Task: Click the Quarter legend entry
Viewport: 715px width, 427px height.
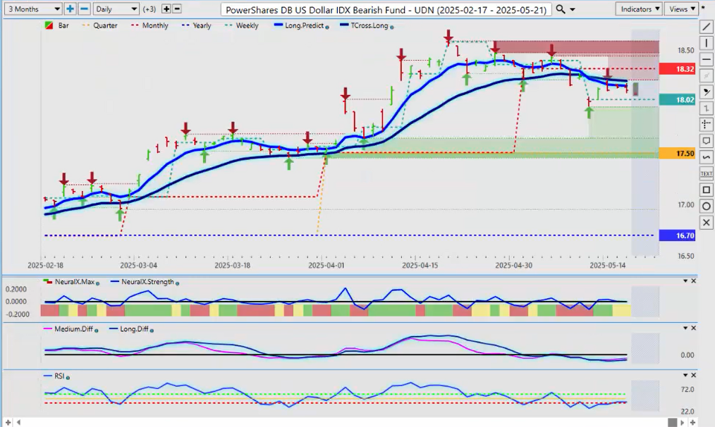Action: click(100, 25)
